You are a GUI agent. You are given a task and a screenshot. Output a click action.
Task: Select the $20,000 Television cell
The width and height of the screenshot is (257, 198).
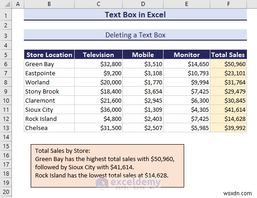coord(98,82)
